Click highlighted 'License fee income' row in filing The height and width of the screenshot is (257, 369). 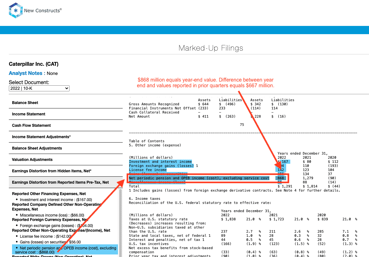coord(148,170)
